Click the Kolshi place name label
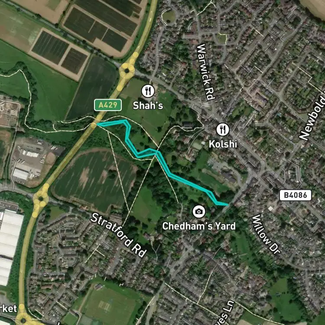Screen dimensions: 325x325 (223, 144)
